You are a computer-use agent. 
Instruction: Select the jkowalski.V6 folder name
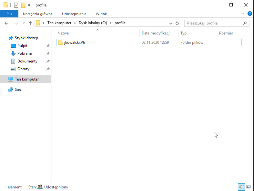(75, 43)
